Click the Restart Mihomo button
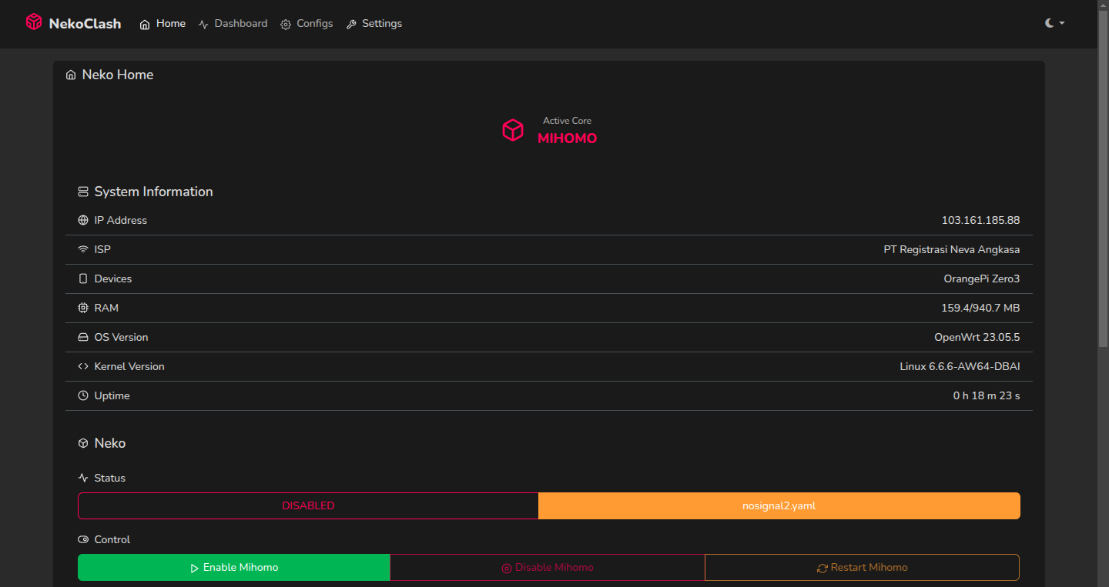 pos(863,568)
